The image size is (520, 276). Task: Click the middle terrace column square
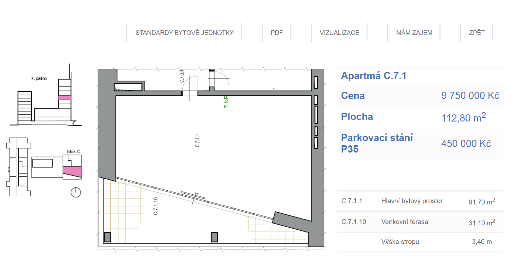[x=214, y=237]
